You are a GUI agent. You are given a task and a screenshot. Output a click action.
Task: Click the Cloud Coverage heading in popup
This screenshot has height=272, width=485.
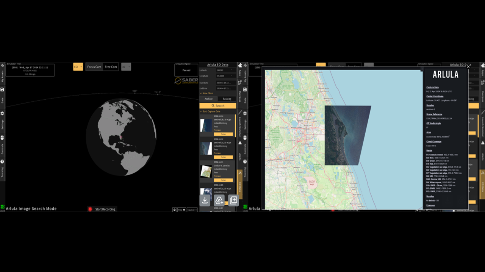coord(434,141)
